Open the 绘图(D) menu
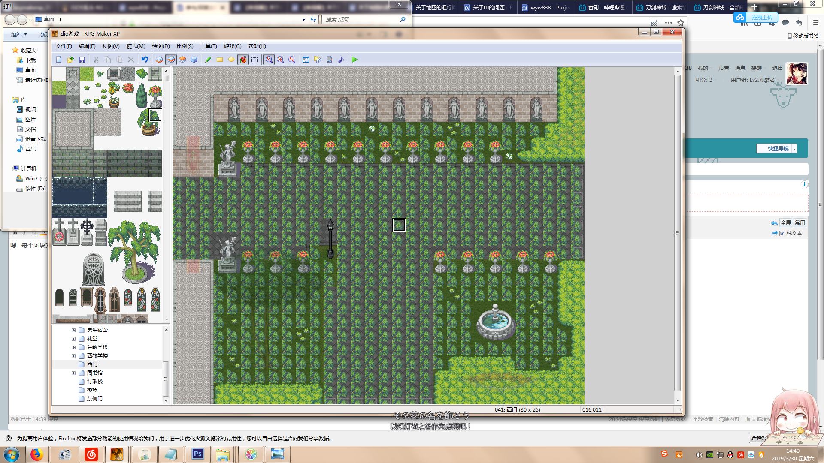 (161, 46)
